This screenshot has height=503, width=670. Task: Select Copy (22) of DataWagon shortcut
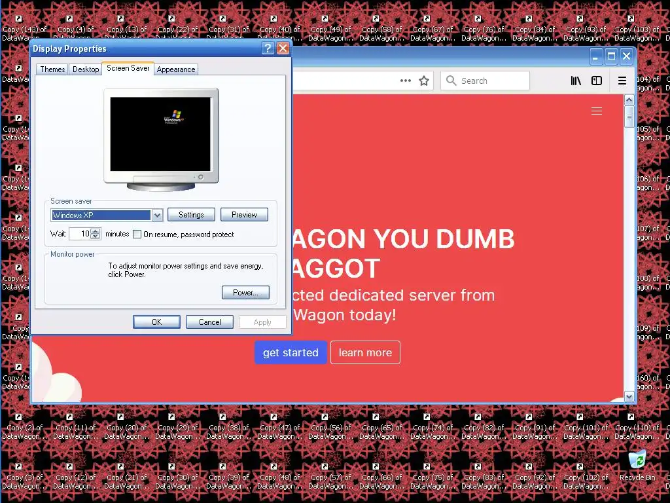click(177, 28)
